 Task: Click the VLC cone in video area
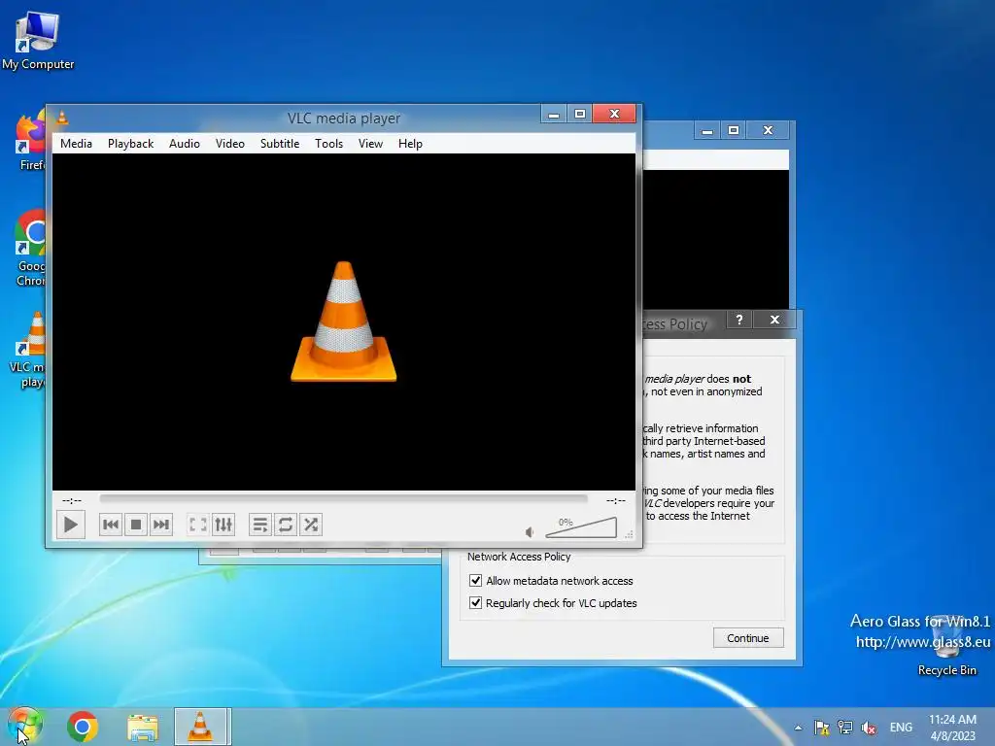coord(343,322)
